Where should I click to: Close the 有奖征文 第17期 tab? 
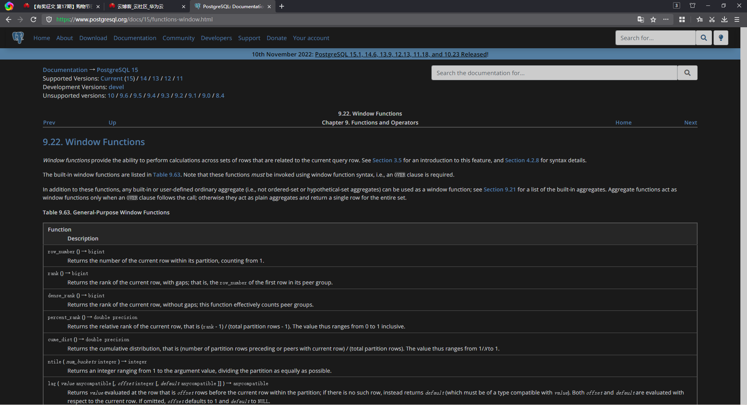[98, 7]
